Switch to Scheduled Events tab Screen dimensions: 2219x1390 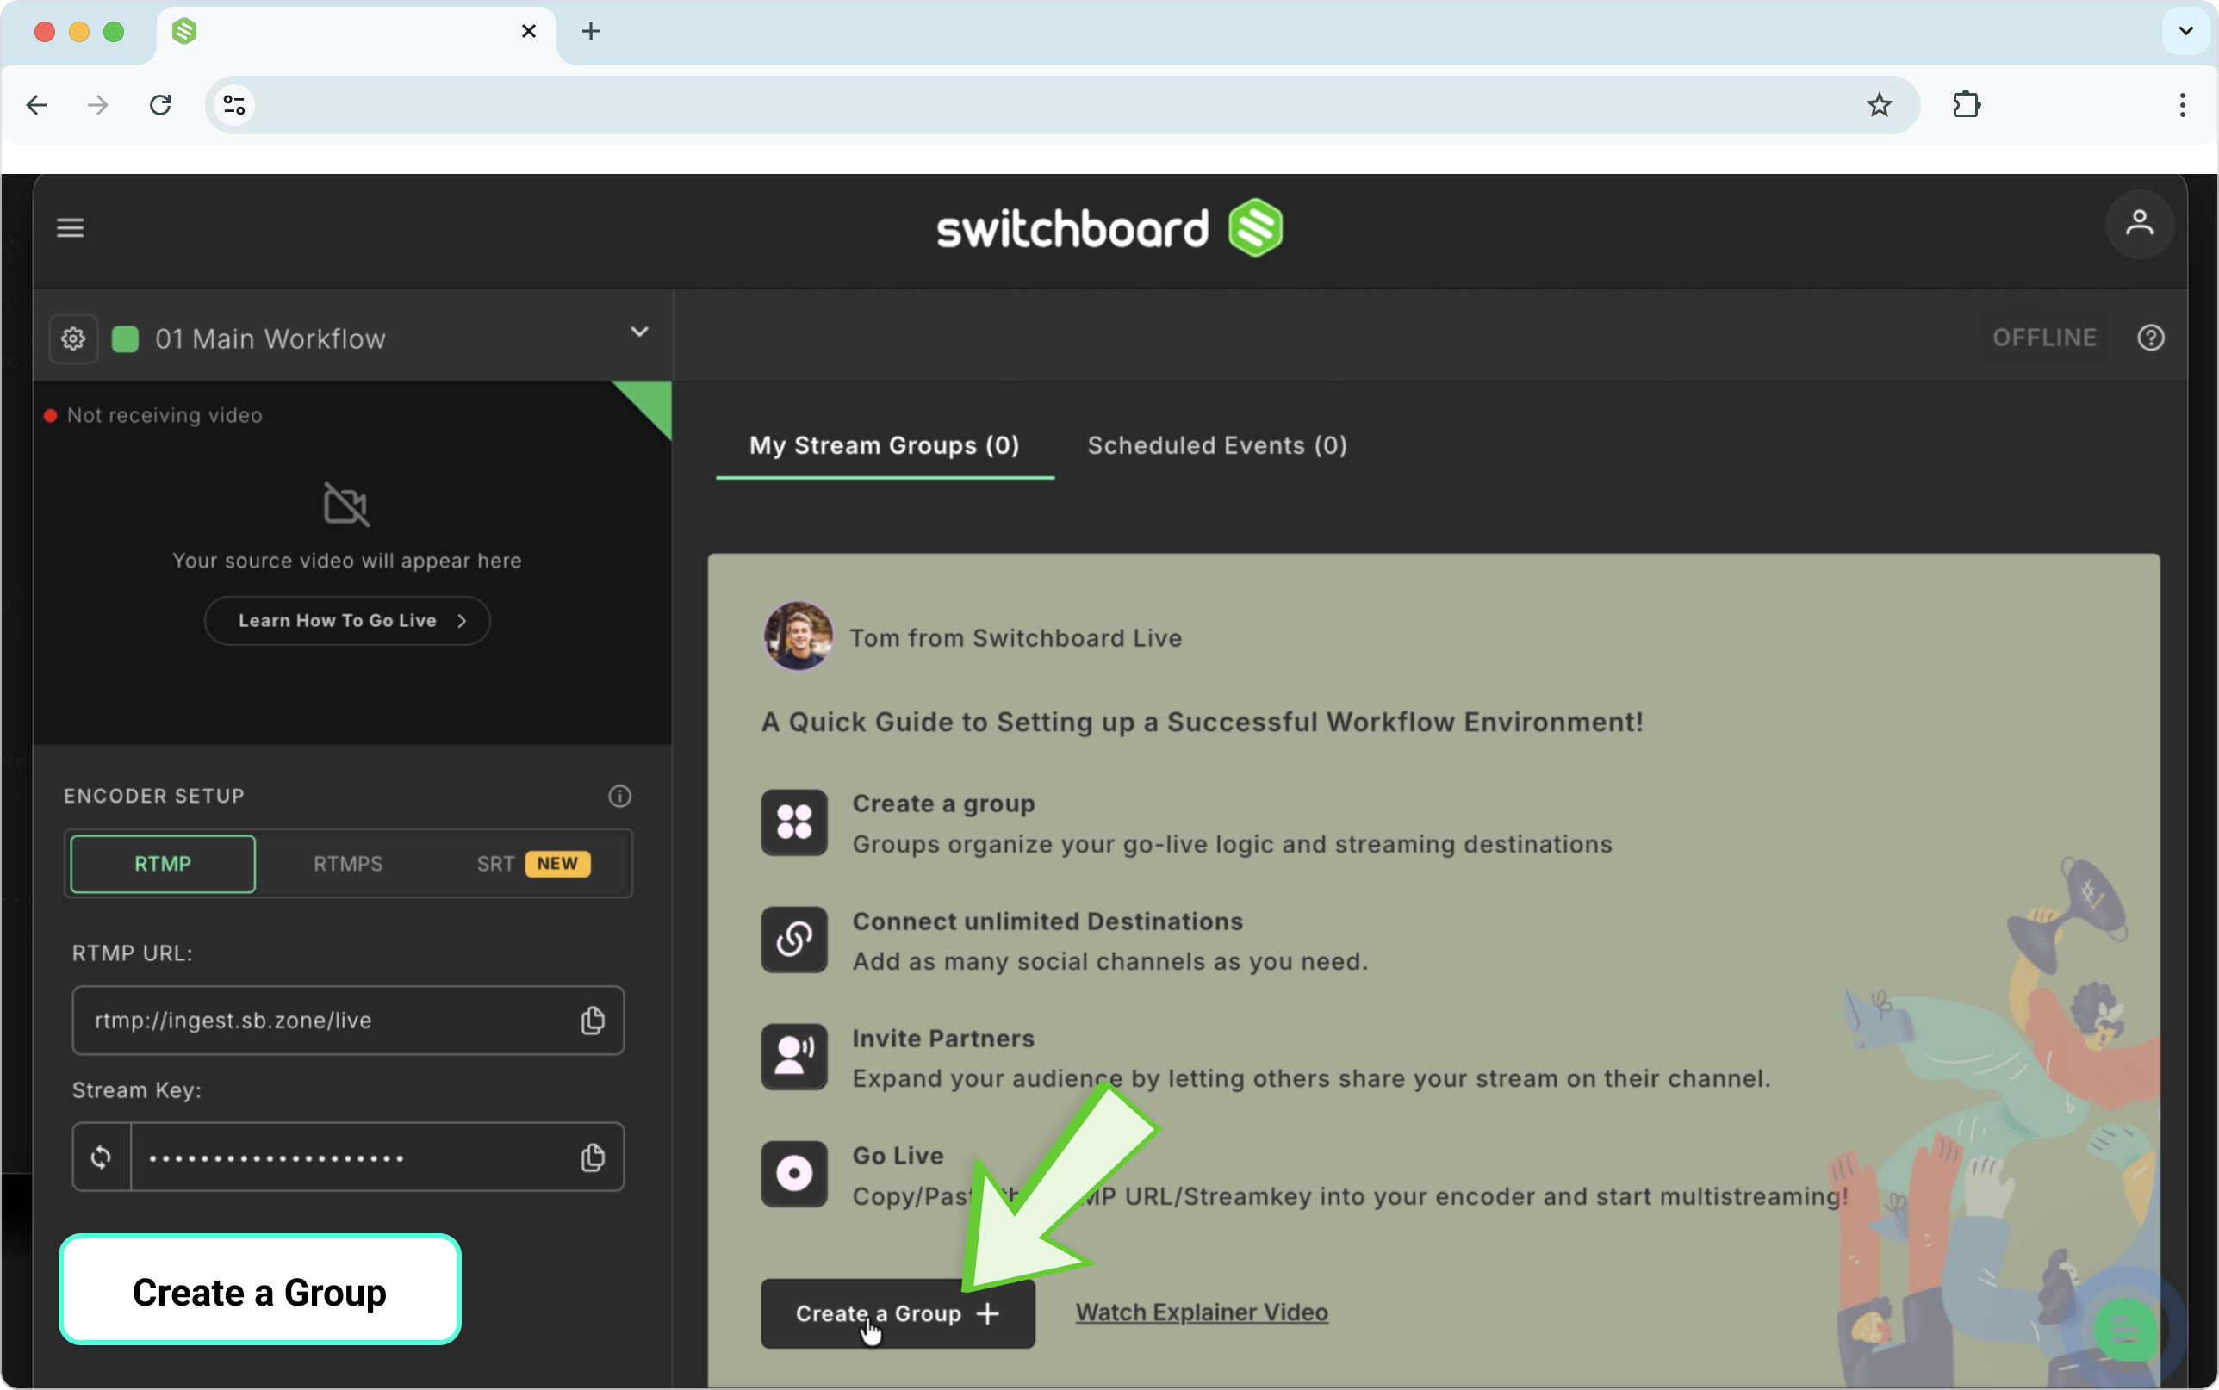[1217, 446]
